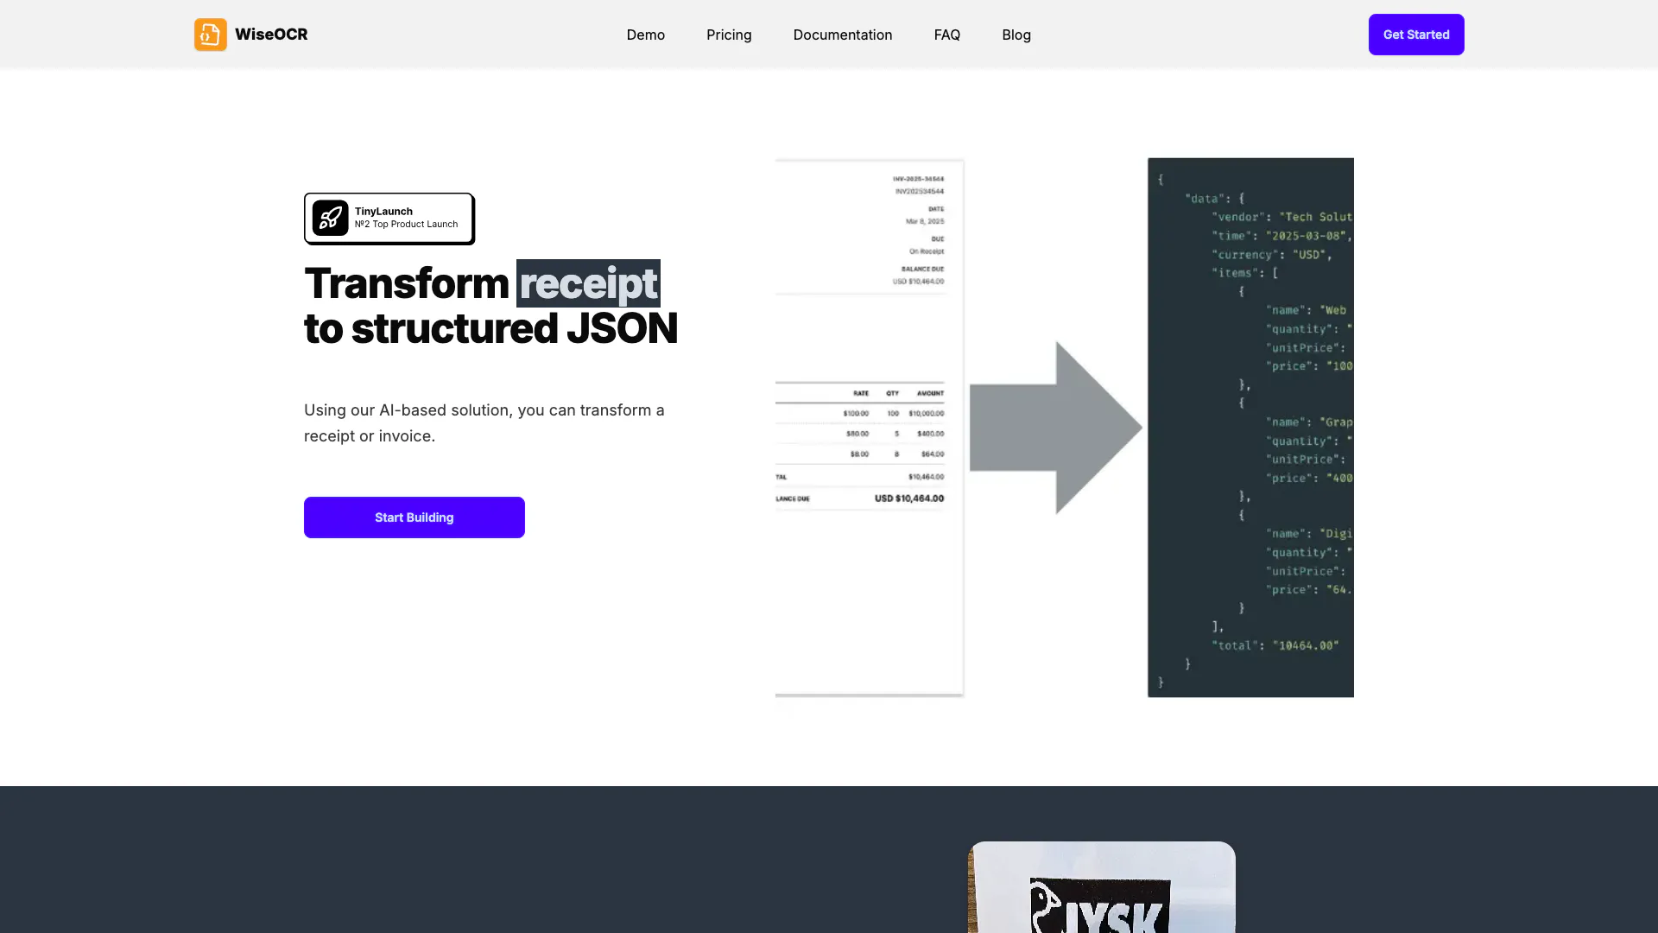1658x933 pixels.
Task: Click the orange WiseOCR logo icon
Action: (210, 35)
